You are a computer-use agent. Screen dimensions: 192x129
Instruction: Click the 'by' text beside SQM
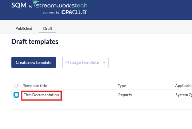pyautogui.click(x=31, y=6)
